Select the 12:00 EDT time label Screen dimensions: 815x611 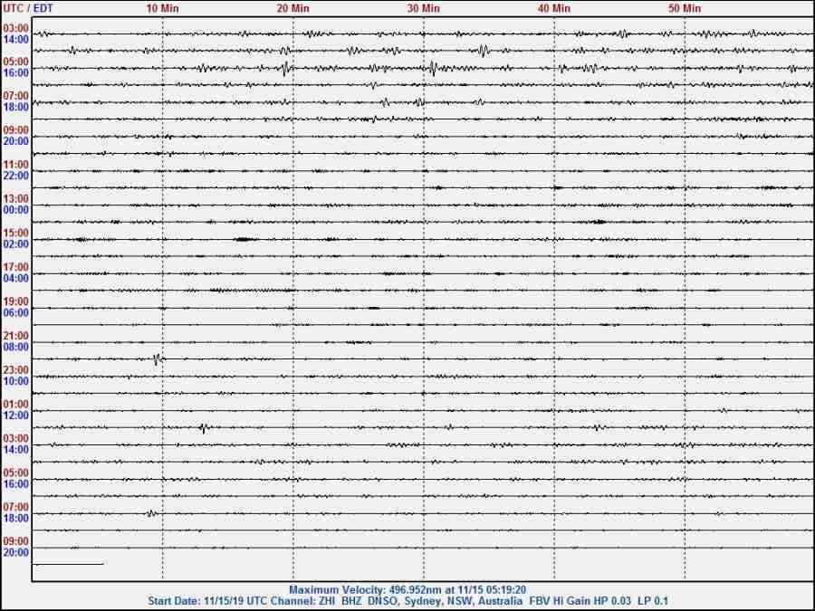[x=15, y=415]
